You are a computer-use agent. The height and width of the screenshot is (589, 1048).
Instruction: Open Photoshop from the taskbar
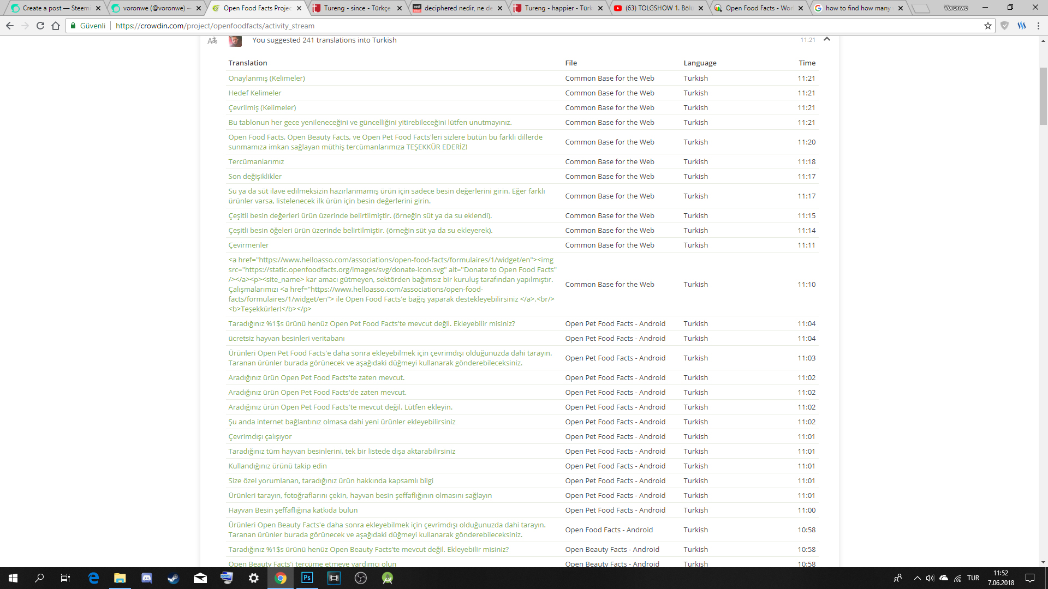[307, 578]
